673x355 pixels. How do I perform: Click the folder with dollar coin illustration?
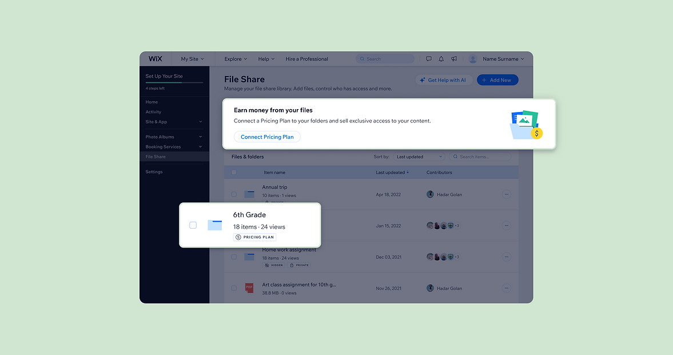[x=526, y=125]
